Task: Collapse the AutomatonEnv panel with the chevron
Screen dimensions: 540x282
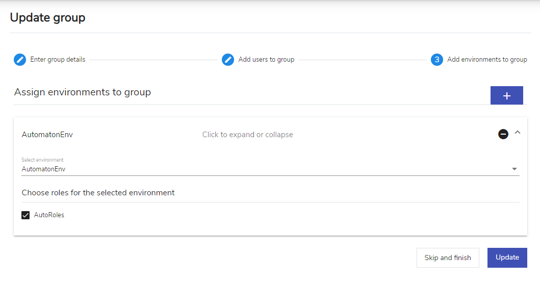Action: click(x=517, y=132)
